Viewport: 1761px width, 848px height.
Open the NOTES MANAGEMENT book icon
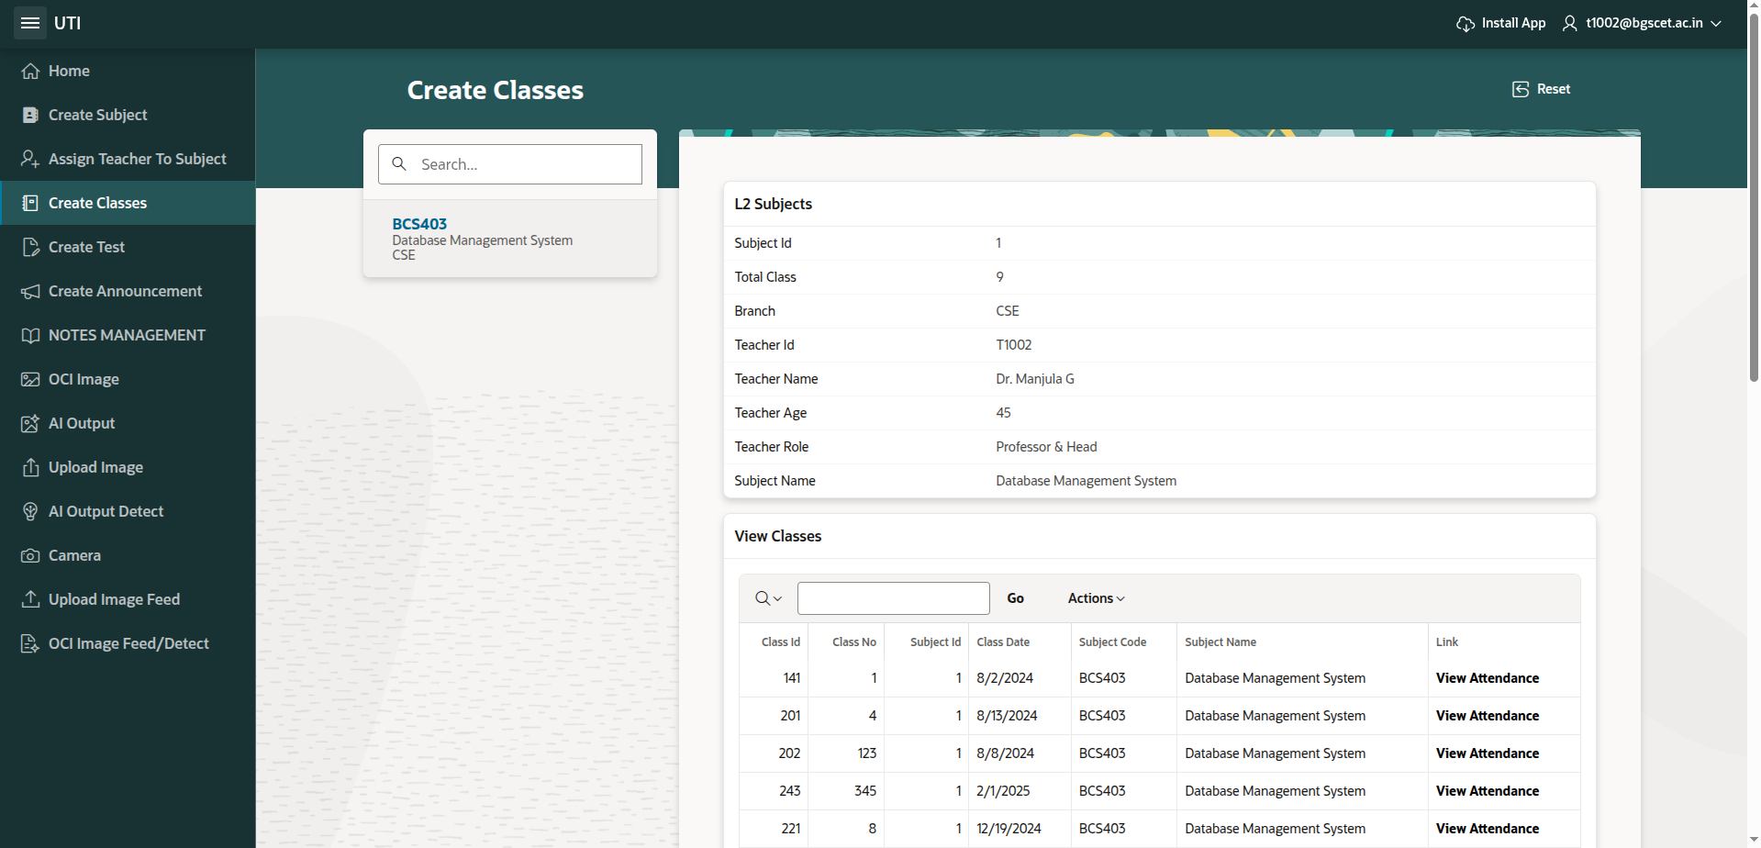pyautogui.click(x=30, y=335)
